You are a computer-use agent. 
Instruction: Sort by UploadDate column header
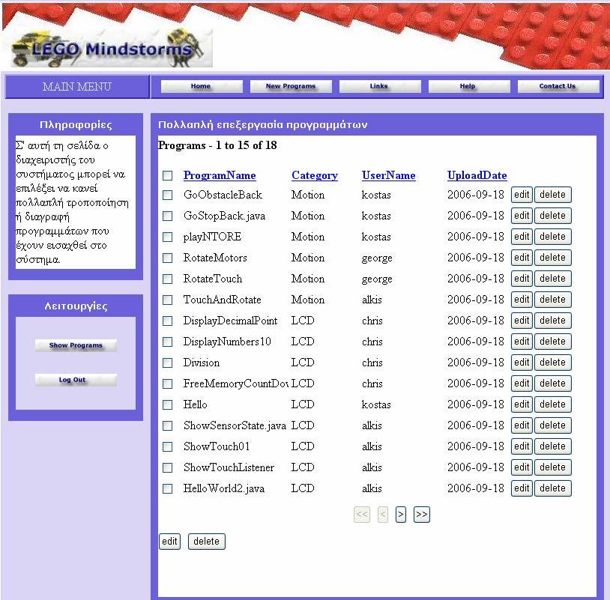point(477,175)
